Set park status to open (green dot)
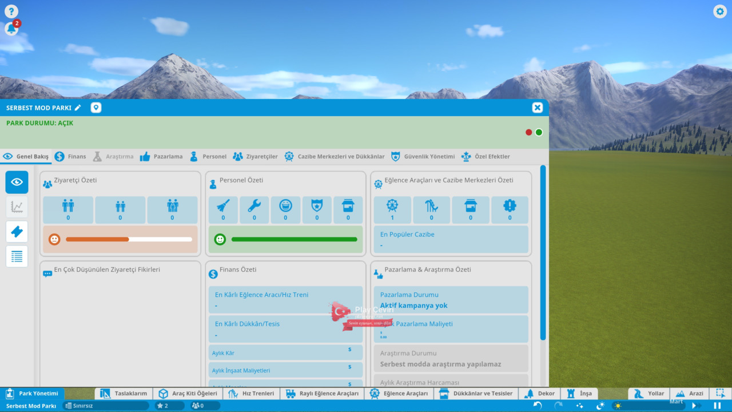 point(539,132)
